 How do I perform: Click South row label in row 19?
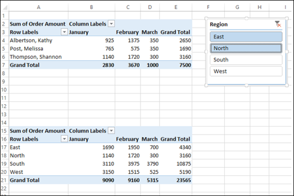[17, 164]
